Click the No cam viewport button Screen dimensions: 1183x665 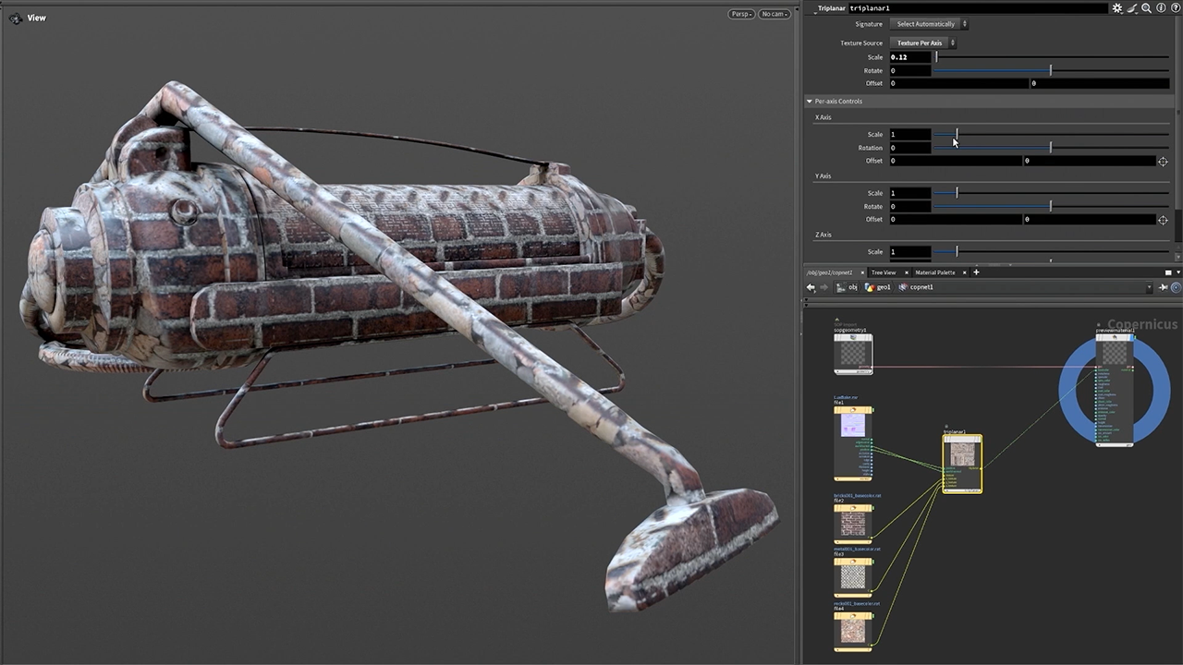774,14
